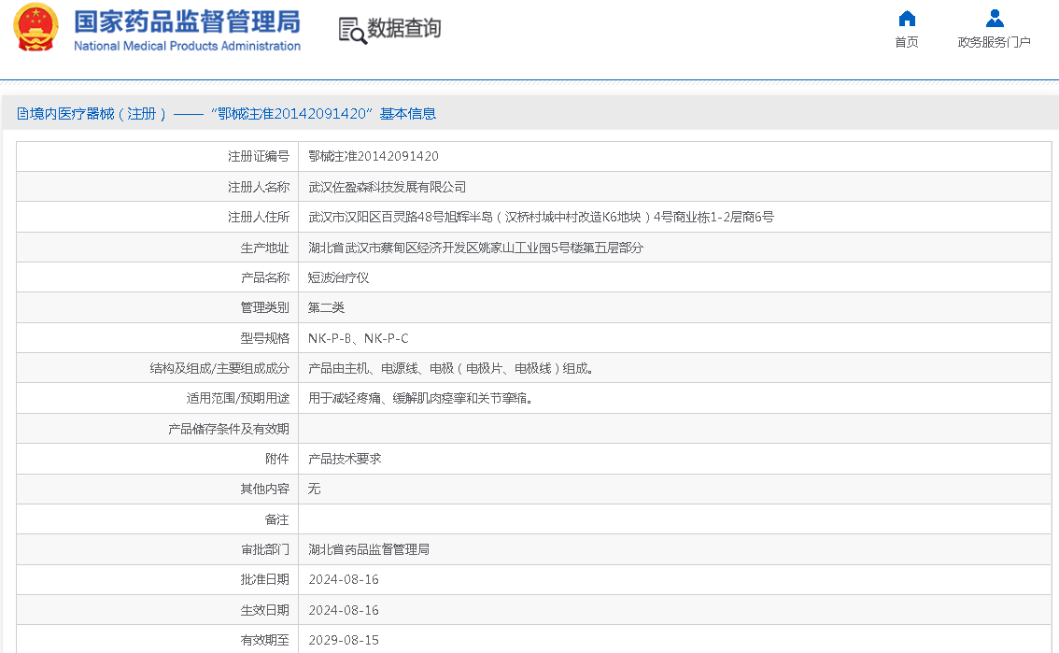Image resolution: width=1059 pixels, height=653 pixels.
Task: Click the National Medical Products Administration text
Action: (187, 46)
